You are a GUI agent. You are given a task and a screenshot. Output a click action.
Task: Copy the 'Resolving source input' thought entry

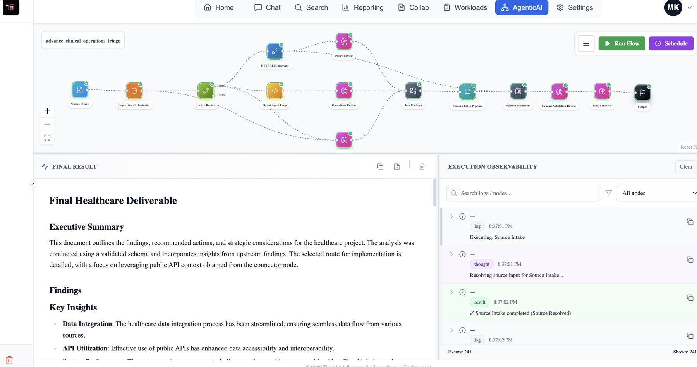tap(690, 260)
